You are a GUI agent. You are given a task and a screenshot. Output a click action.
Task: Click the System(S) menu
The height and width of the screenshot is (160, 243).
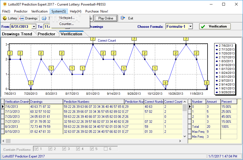[59, 11]
